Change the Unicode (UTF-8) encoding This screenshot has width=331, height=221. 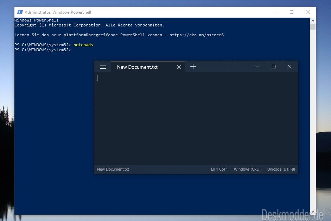coord(281,169)
